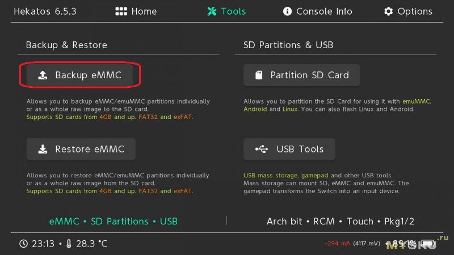Viewport: 454px width, 255px height.
Task: Click the (4117 mV) voltage reading
Action: pyautogui.click(x=367, y=244)
